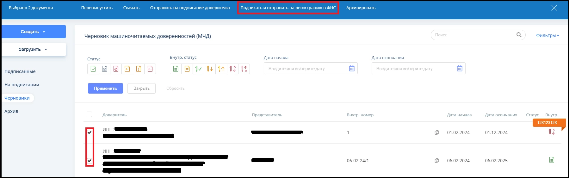Screen dimensions: 569x178
Task: Click calendar icon in Дата окончания field
Action: coord(460,69)
